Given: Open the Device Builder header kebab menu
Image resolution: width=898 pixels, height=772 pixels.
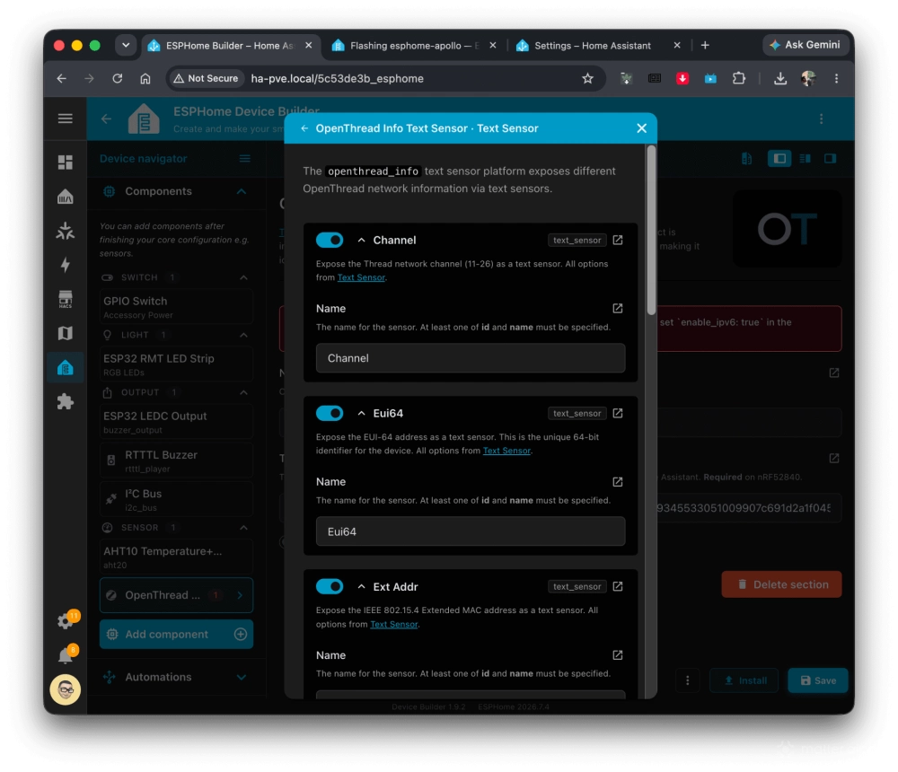Looking at the screenshot, I should (822, 118).
